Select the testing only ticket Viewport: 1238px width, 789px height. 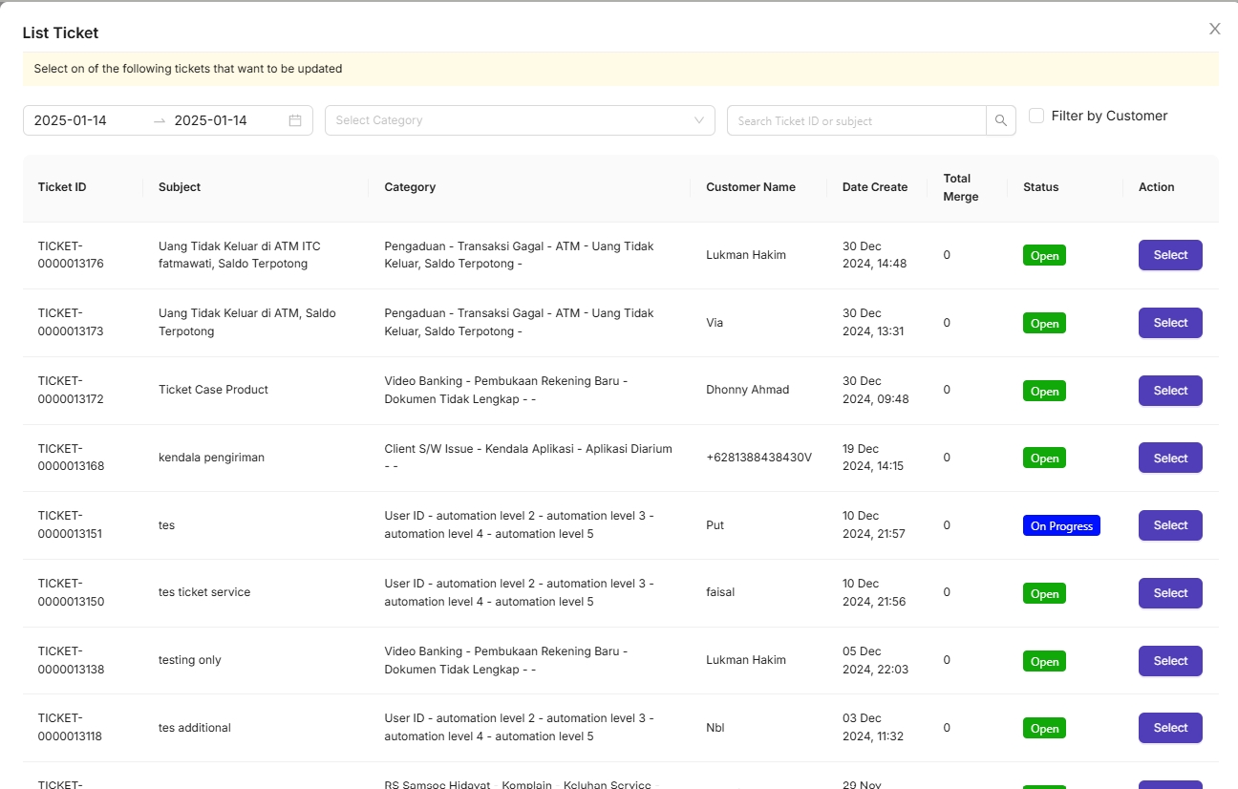tap(1169, 661)
